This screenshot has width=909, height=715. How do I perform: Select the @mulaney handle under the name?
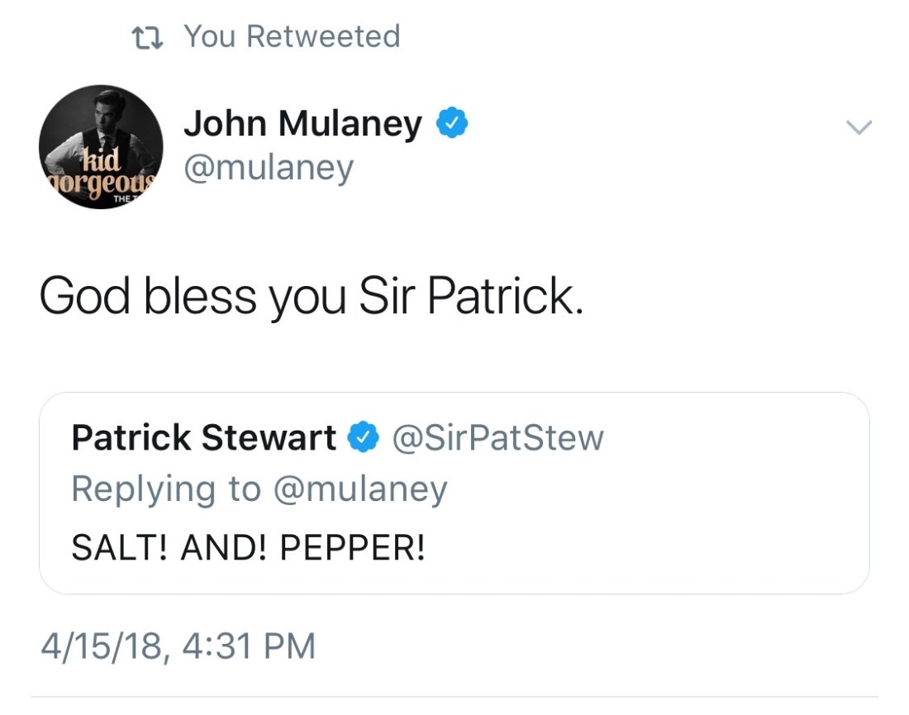(268, 168)
